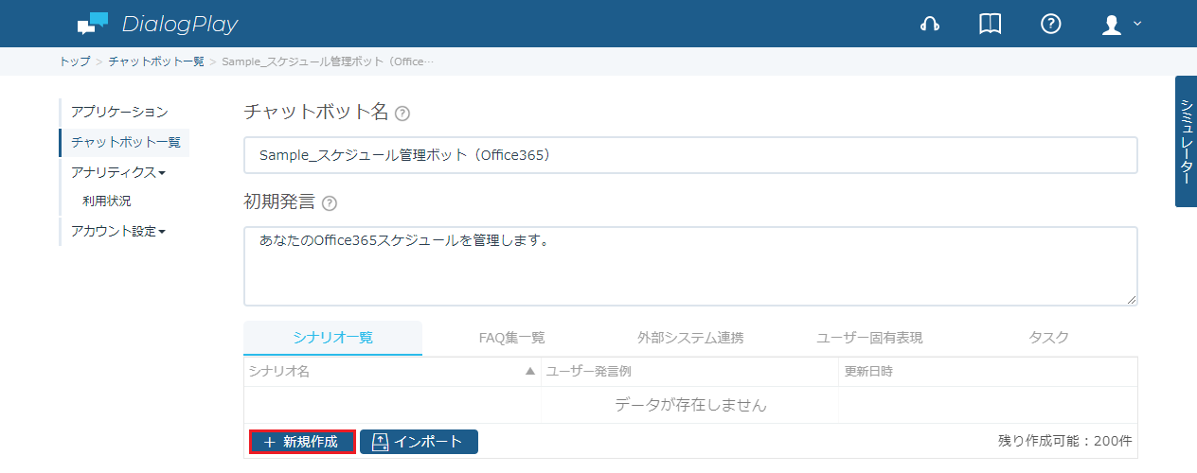This screenshot has height=473, width=1197.
Task: Click the 新規作成 button
Action: (x=302, y=442)
